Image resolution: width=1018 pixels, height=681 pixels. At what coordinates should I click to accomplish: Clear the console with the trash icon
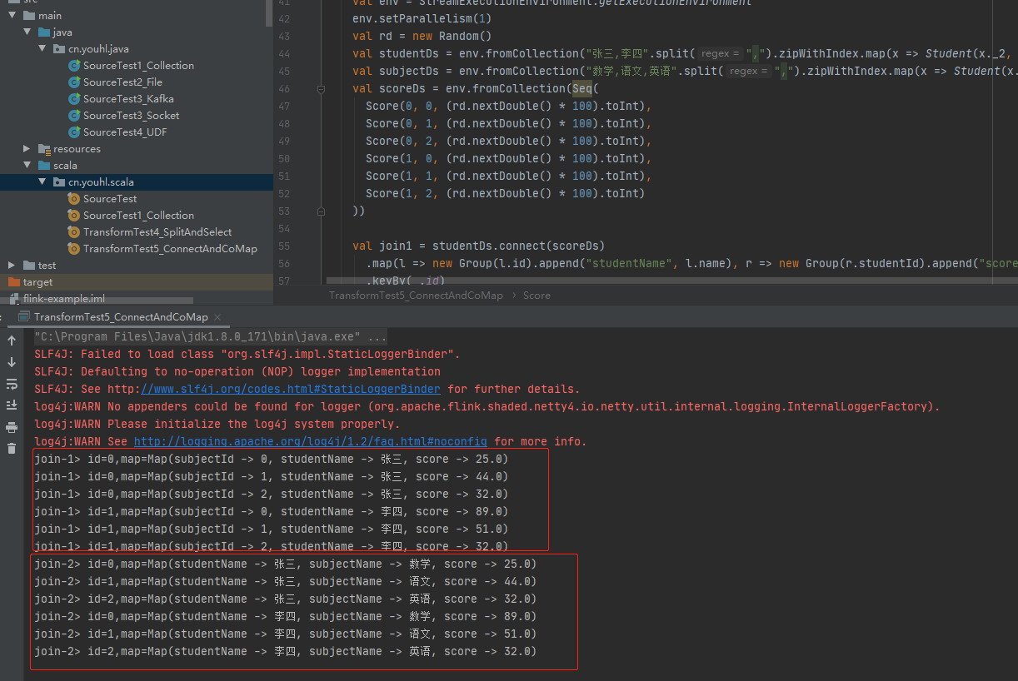(12, 449)
